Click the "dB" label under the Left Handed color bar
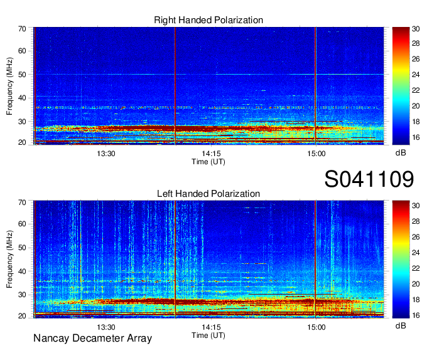427x346 pixels. point(401,325)
